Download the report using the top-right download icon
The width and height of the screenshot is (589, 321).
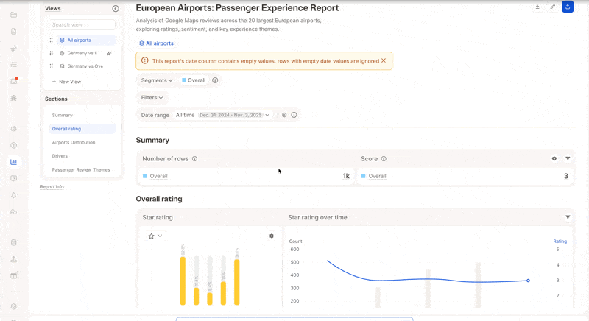[537, 7]
